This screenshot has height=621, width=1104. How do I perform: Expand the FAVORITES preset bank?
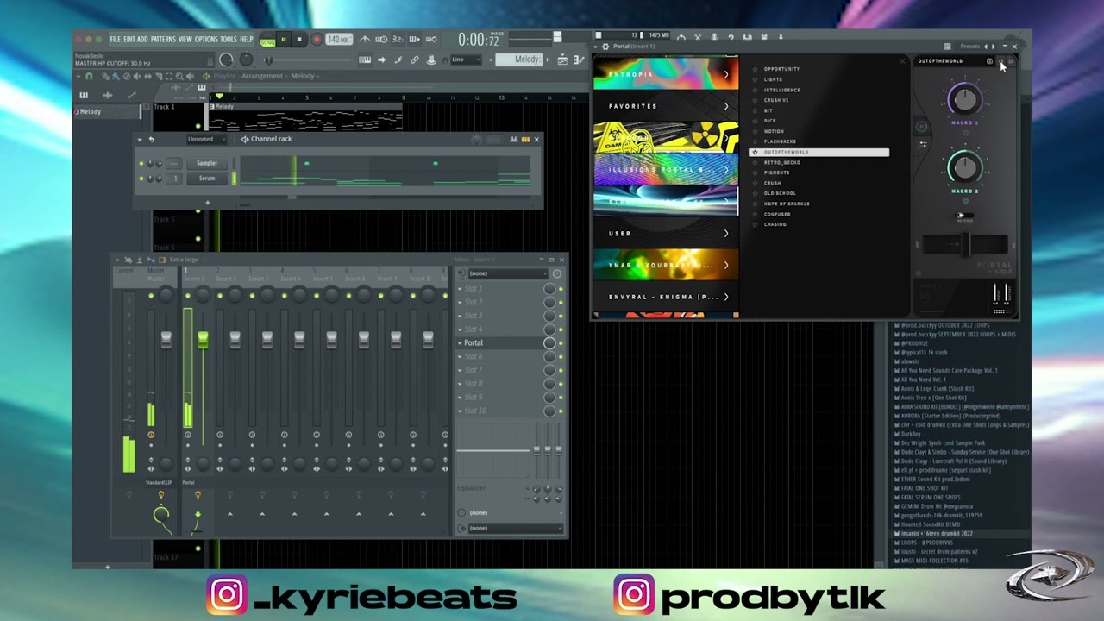pyautogui.click(x=665, y=106)
